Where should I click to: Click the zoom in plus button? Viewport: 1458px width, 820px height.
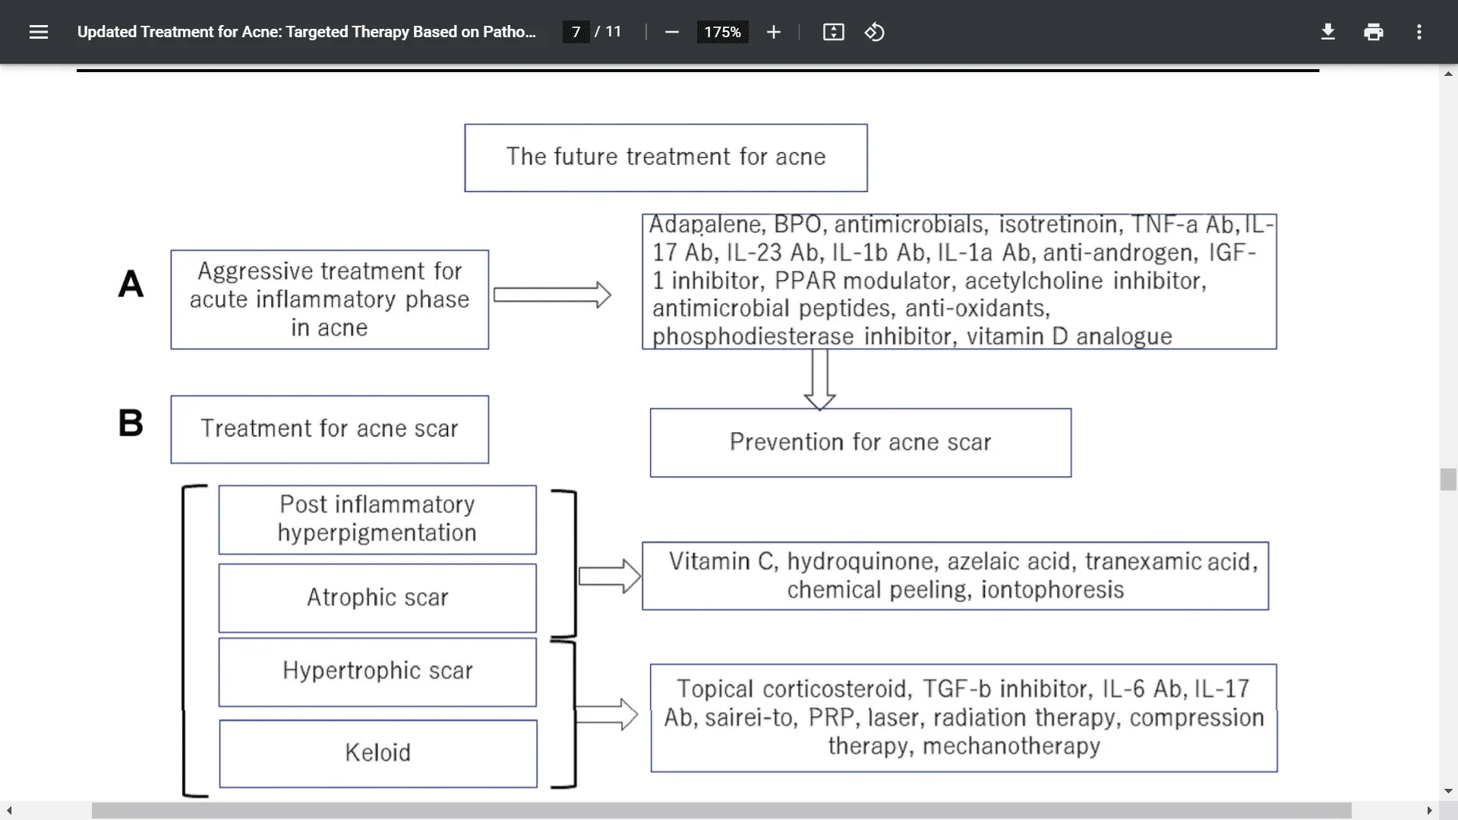pos(773,32)
